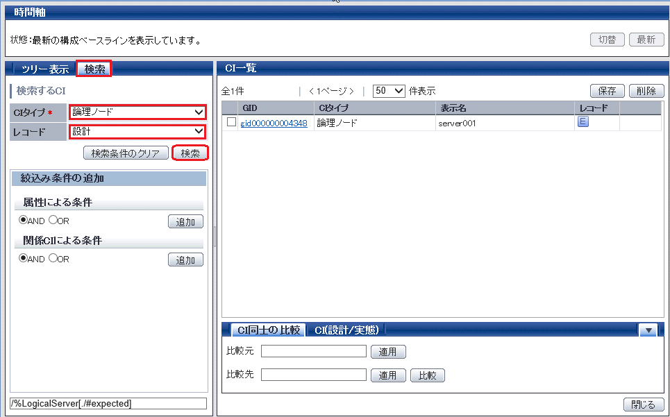The width and height of the screenshot is (670, 417).
Task: Click the 切替 button in 時間軸
Action: [x=608, y=40]
